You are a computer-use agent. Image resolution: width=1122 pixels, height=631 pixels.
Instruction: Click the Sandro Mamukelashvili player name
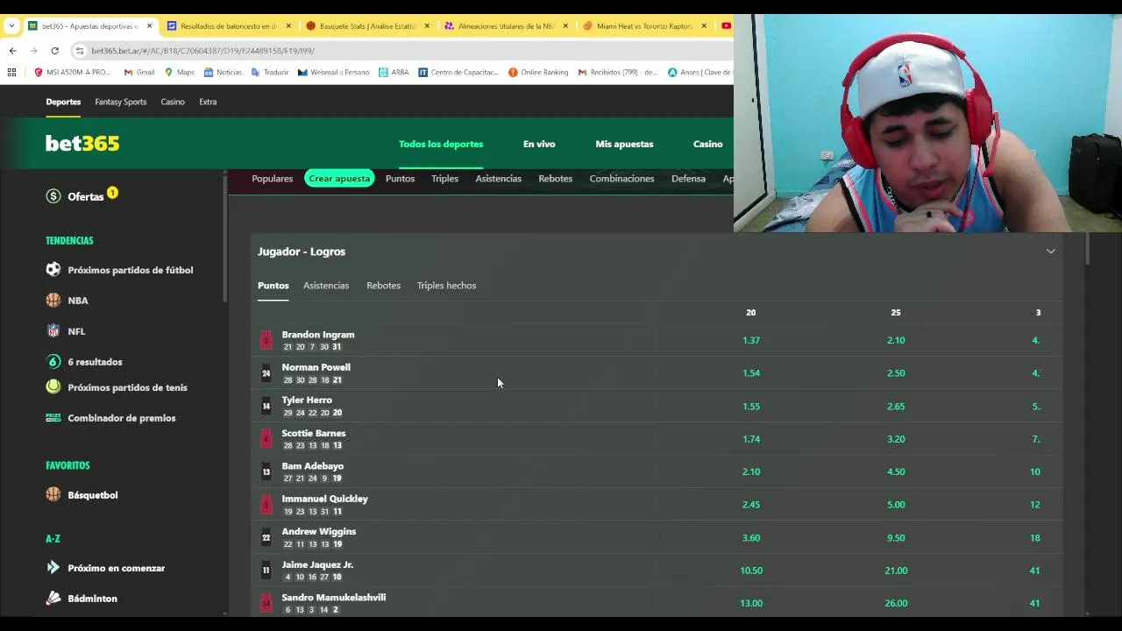(x=333, y=598)
